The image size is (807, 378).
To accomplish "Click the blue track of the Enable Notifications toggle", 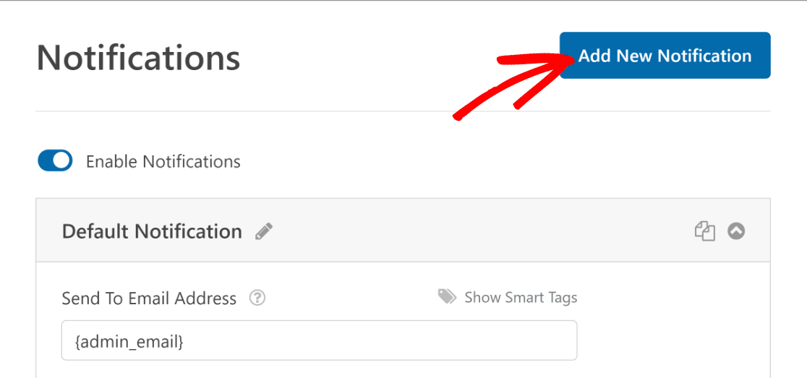I will point(46,161).
